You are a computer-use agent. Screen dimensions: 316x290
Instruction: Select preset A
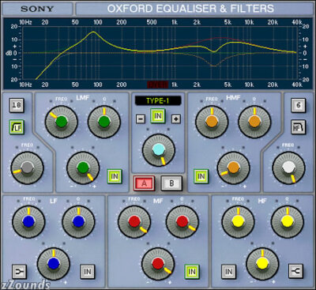click(144, 183)
